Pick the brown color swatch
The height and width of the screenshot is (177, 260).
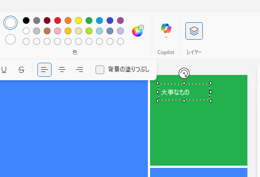[47, 31]
